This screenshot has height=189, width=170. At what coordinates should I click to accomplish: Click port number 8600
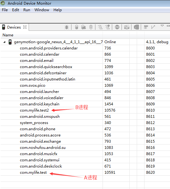(x=150, y=48)
